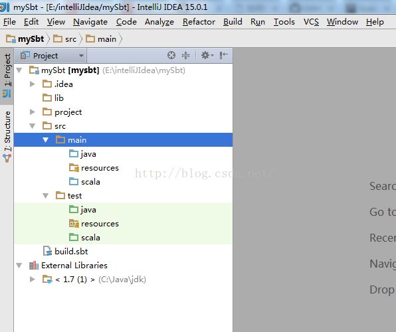Click the main folder icon in tree
The height and width of the screenshot is (332, 396).
click(x=60, y=139)
